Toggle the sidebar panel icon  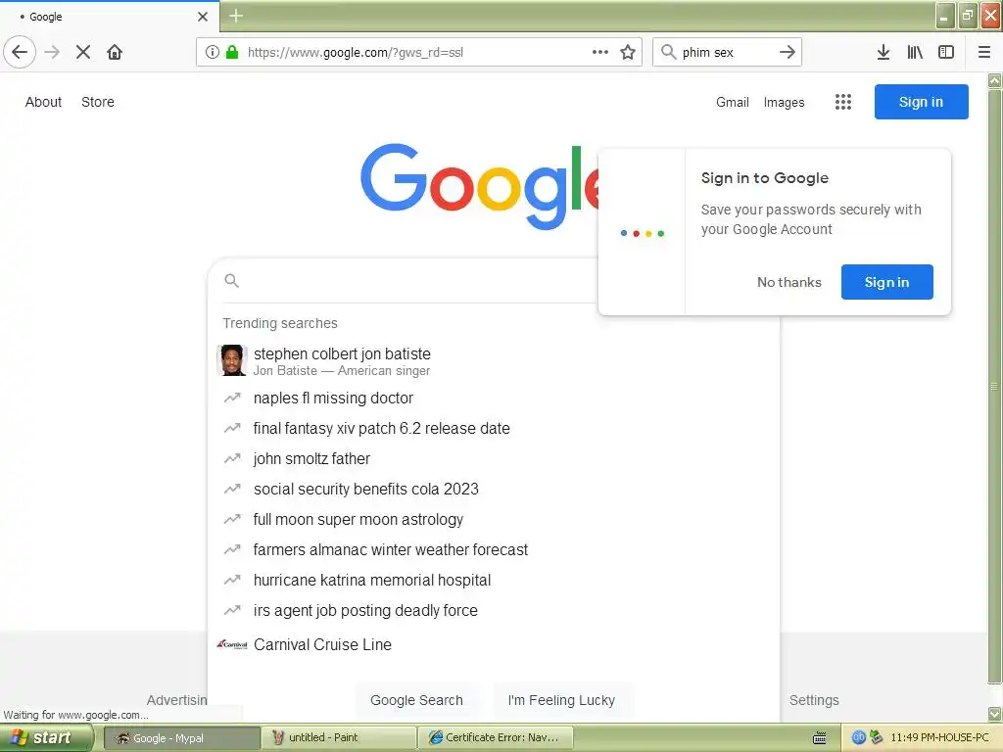pyautogui.click(x=946, y=52)
